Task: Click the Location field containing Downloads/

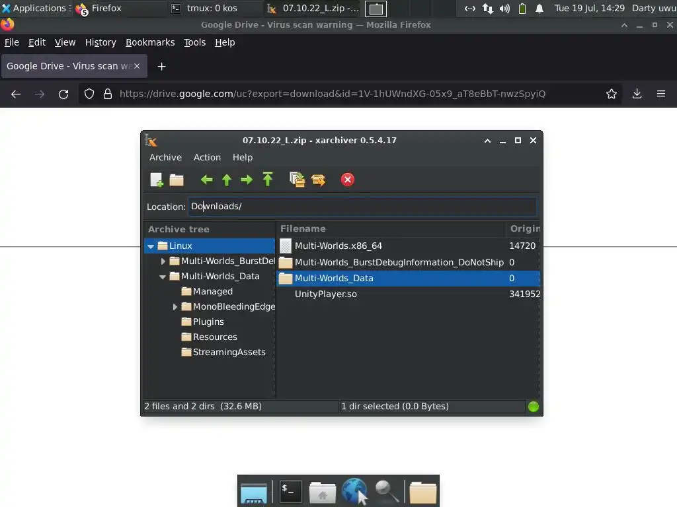Action: click(362, 207)
